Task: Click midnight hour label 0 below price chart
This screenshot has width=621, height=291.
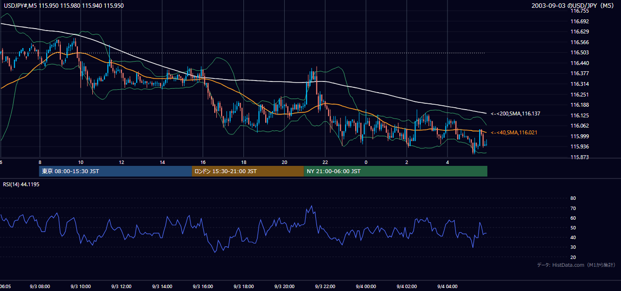Action: (366, 162)
